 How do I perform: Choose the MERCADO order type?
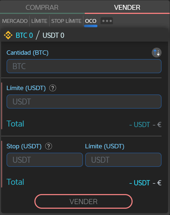[x=15, y=21]
